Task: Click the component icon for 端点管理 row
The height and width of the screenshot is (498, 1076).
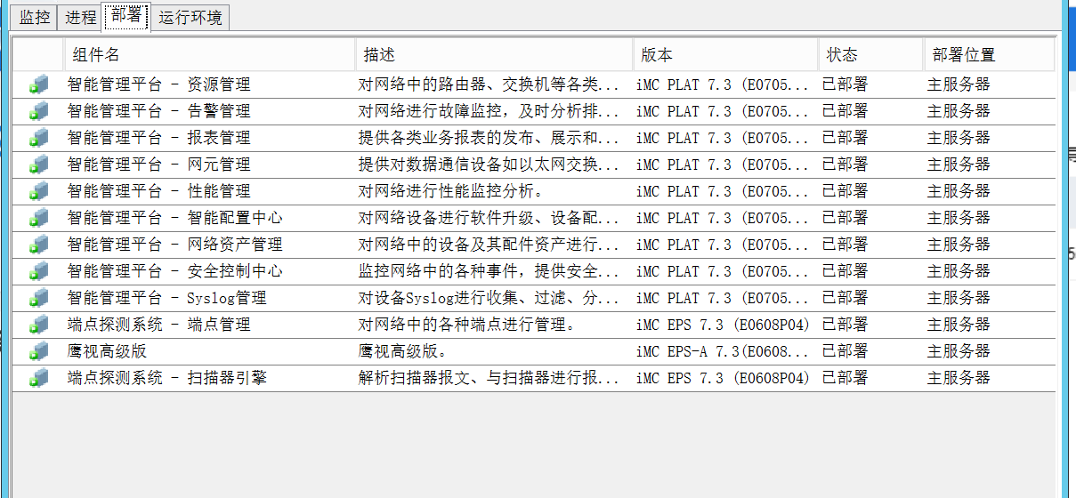Action: pos(38,325)
